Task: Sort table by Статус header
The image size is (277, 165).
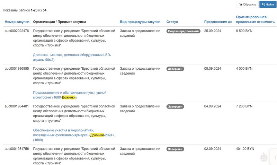Action: [172, 22]
